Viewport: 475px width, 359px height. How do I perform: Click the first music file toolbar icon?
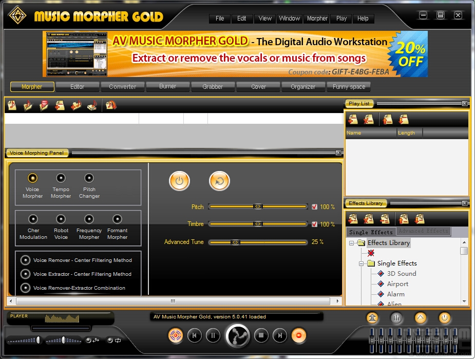12,105
